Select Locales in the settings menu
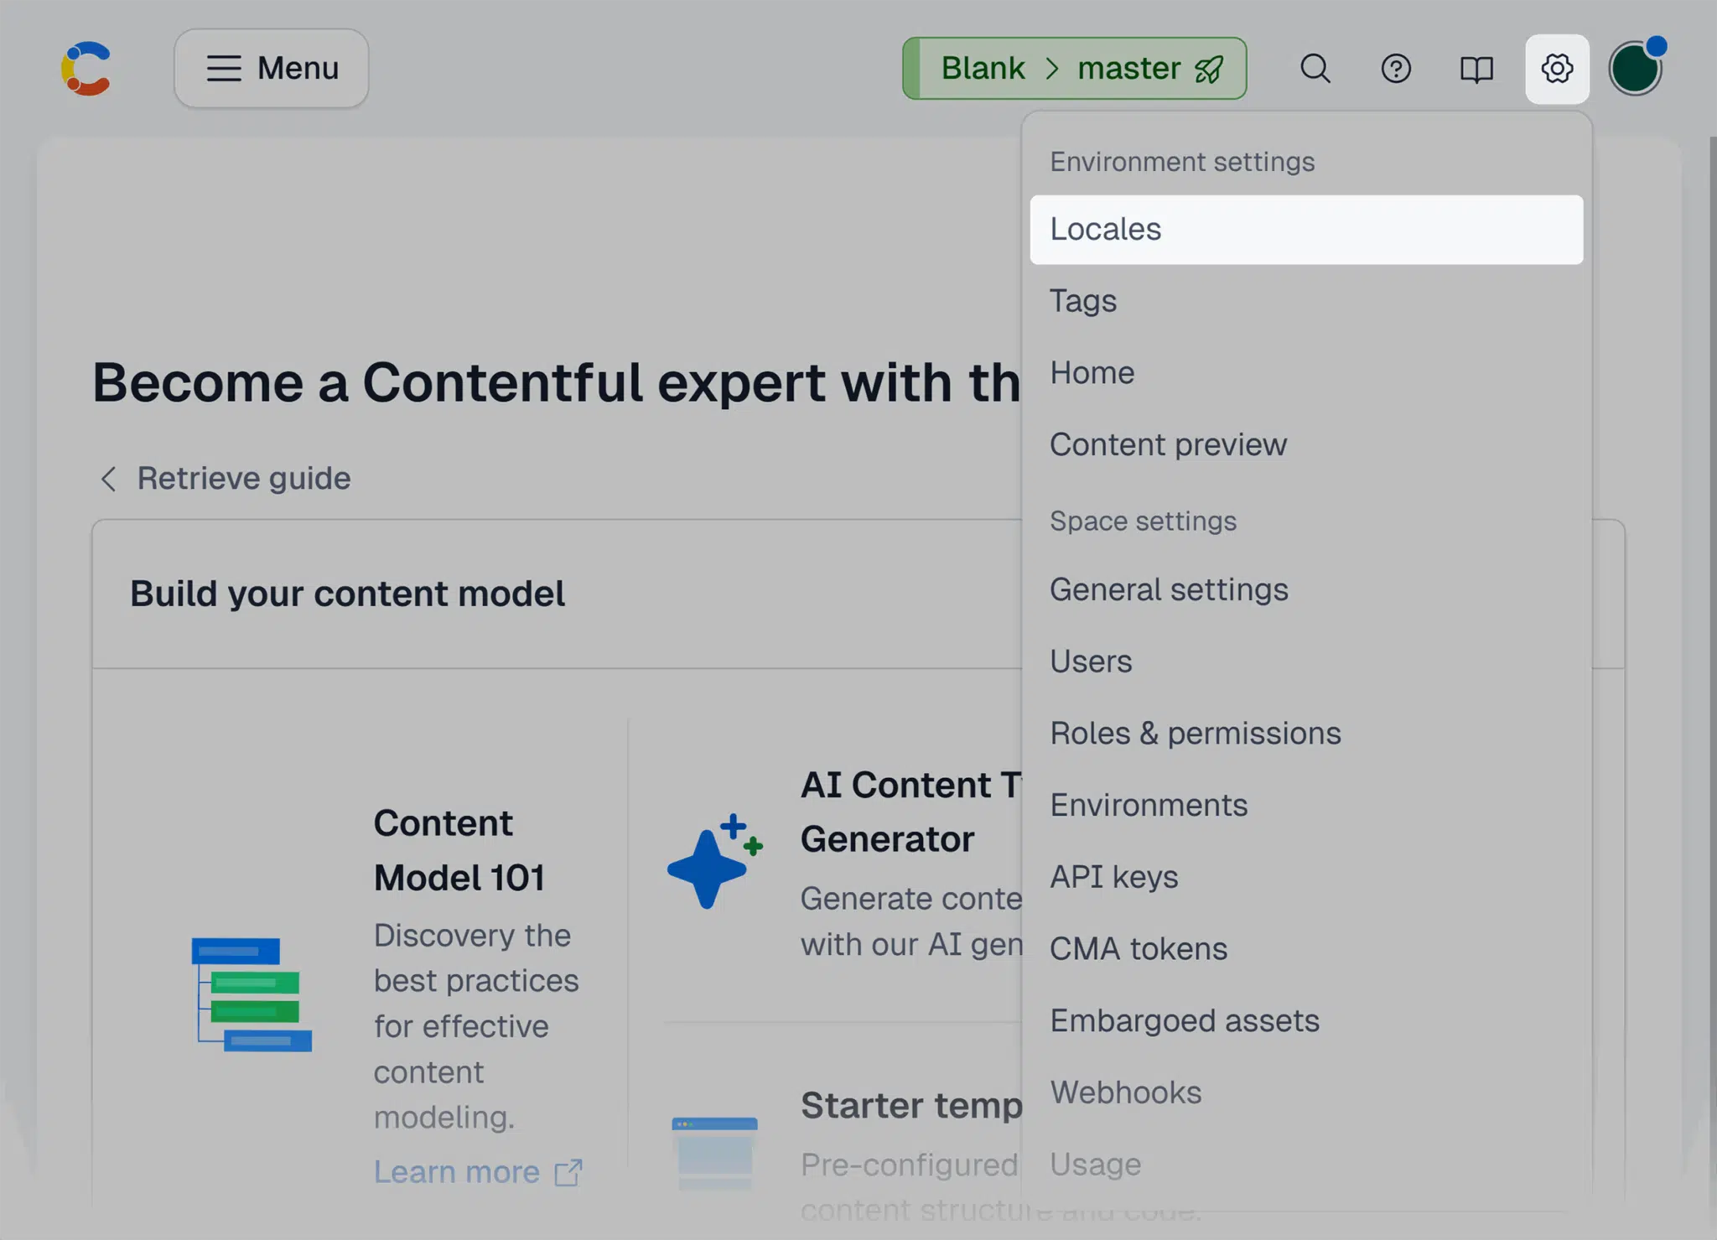Viewport: 1717px width, 1240px height. [1306, 230]
